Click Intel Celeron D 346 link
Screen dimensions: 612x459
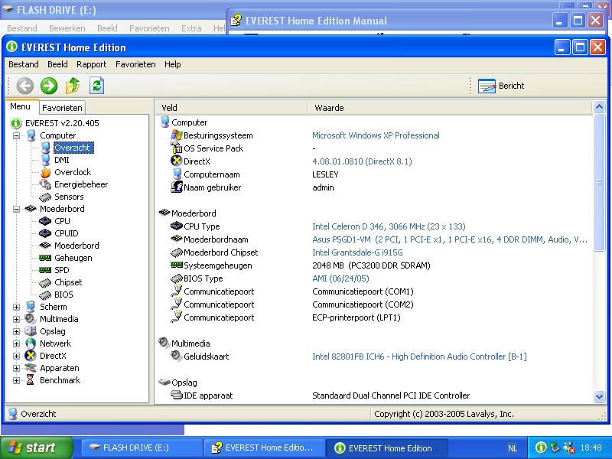(389, 226)
